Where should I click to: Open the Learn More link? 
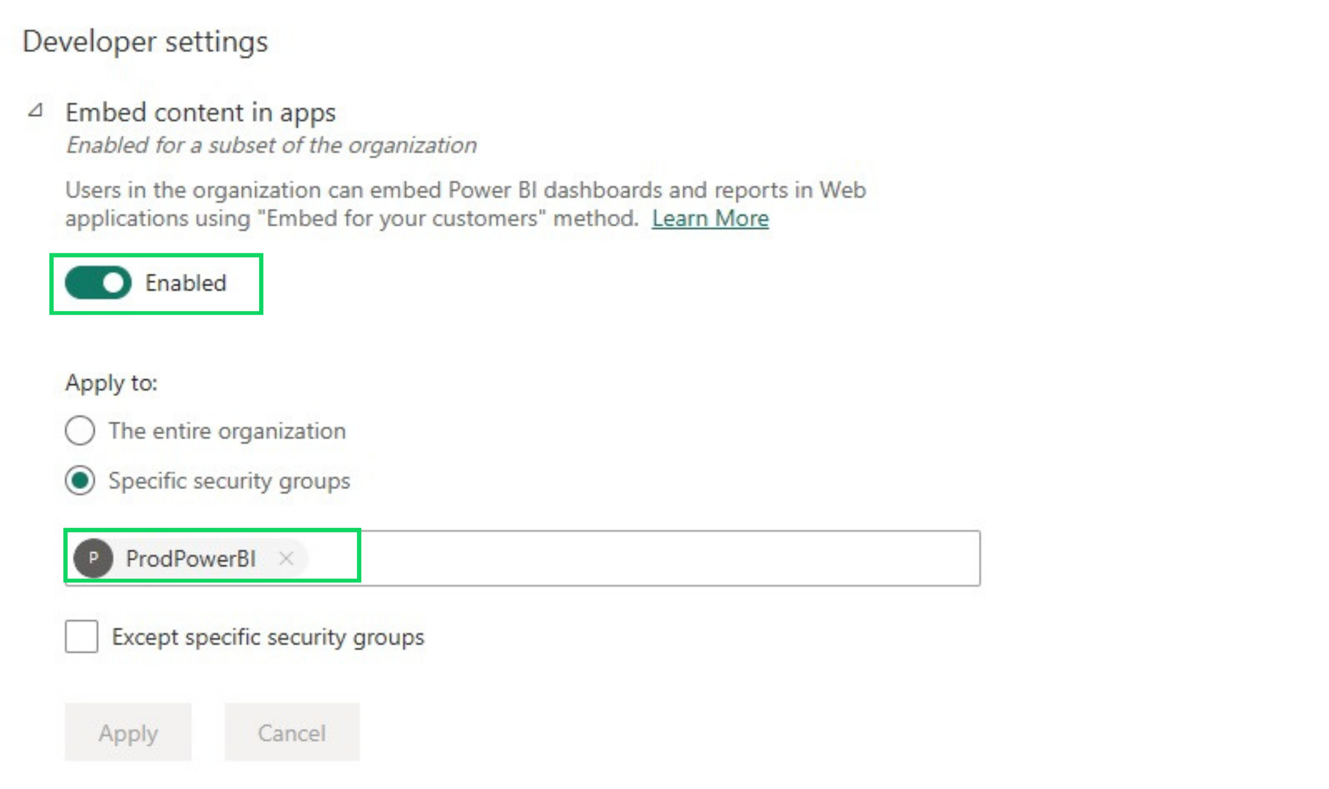(x=710, y=218)
